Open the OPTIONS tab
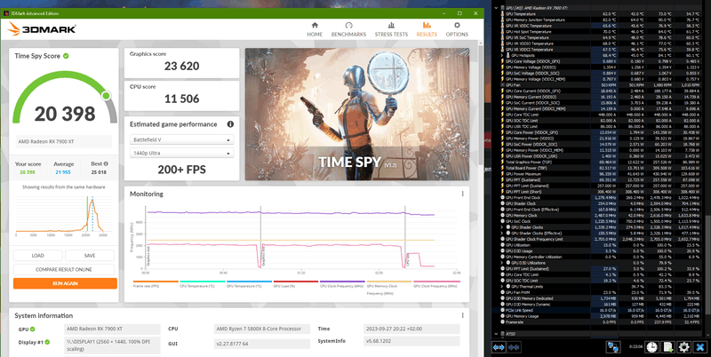 pyautogui.click(x=457, y=29)
